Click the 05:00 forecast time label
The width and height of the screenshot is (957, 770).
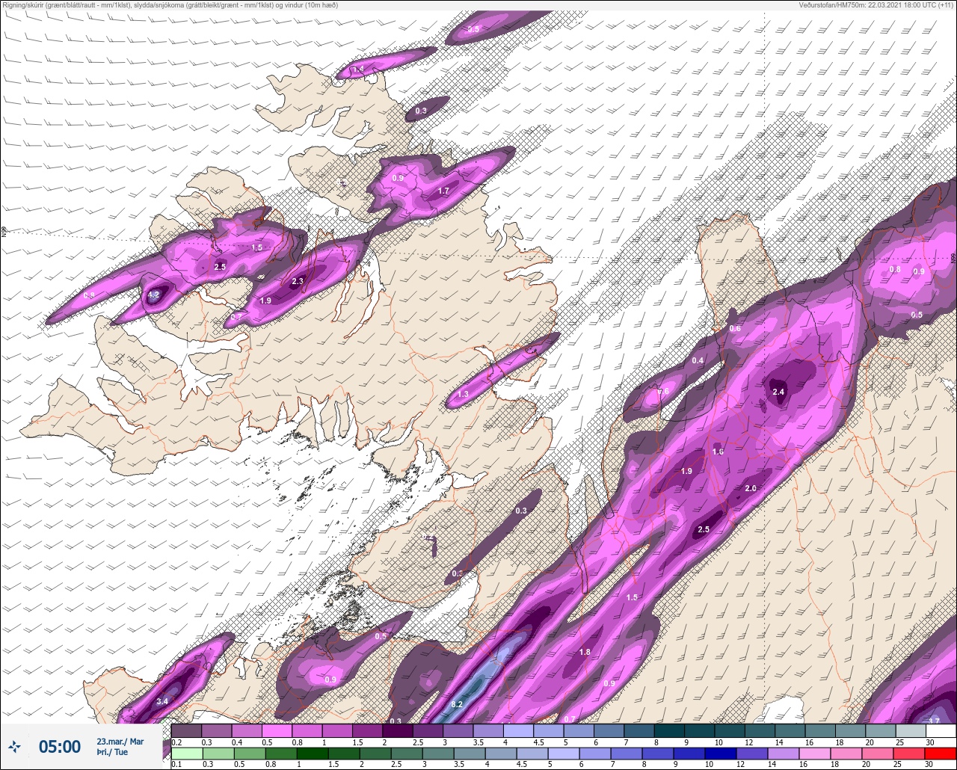60,746
